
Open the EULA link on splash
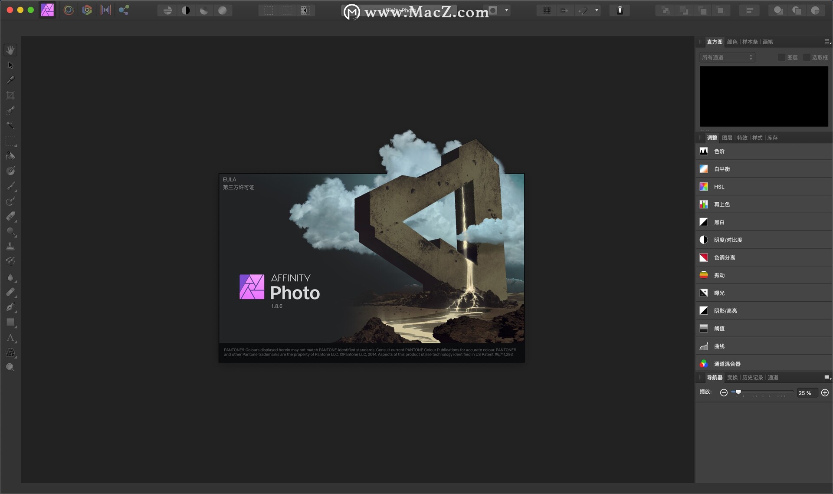[x=230, y=179]
